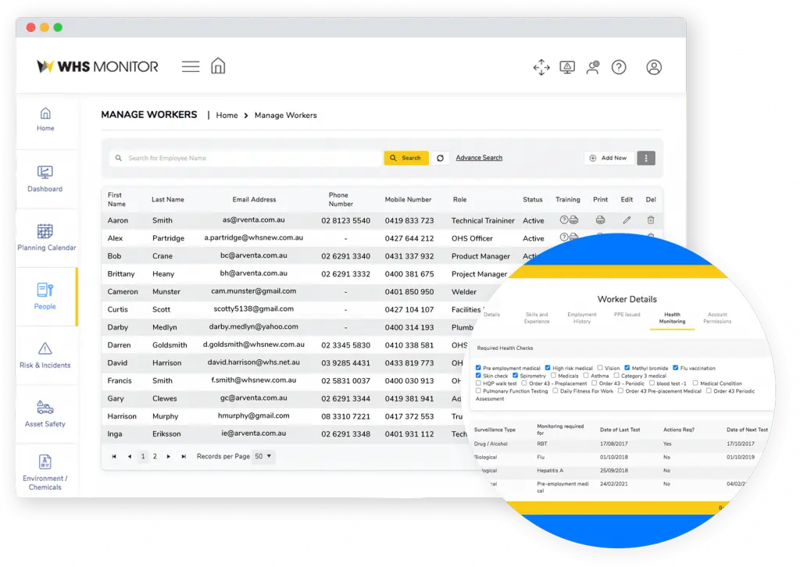
Task: Open the Planning Calendar from sidebar
Action: point(45,237)
